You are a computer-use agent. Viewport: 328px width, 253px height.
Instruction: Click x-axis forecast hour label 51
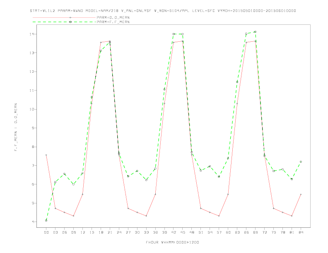click(x=201, y=232)
